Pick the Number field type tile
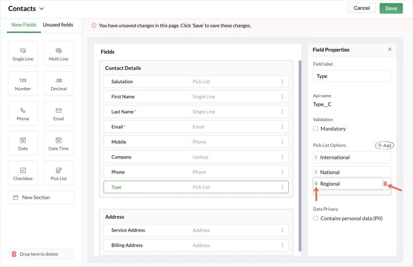The width and height of the screenshot is (413, 267). click(x=23, y=83)
